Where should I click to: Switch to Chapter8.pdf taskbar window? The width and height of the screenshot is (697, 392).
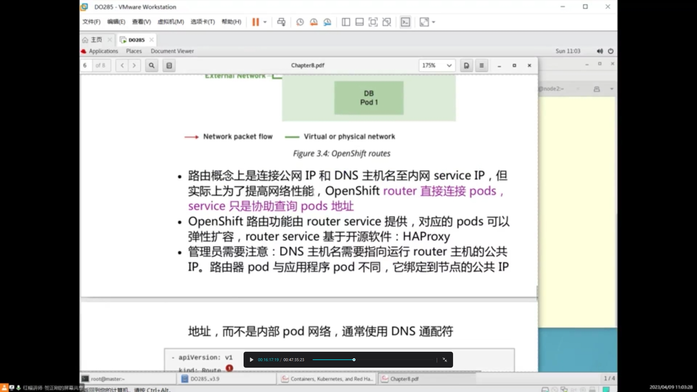[x=427, y=379]
